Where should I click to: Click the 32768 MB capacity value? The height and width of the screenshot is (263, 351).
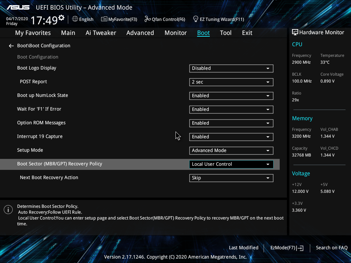click(302, 155)
